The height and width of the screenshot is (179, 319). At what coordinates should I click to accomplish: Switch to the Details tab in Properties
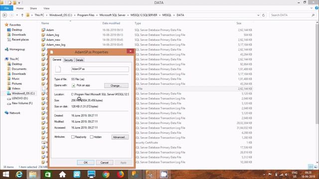(79, 60)
